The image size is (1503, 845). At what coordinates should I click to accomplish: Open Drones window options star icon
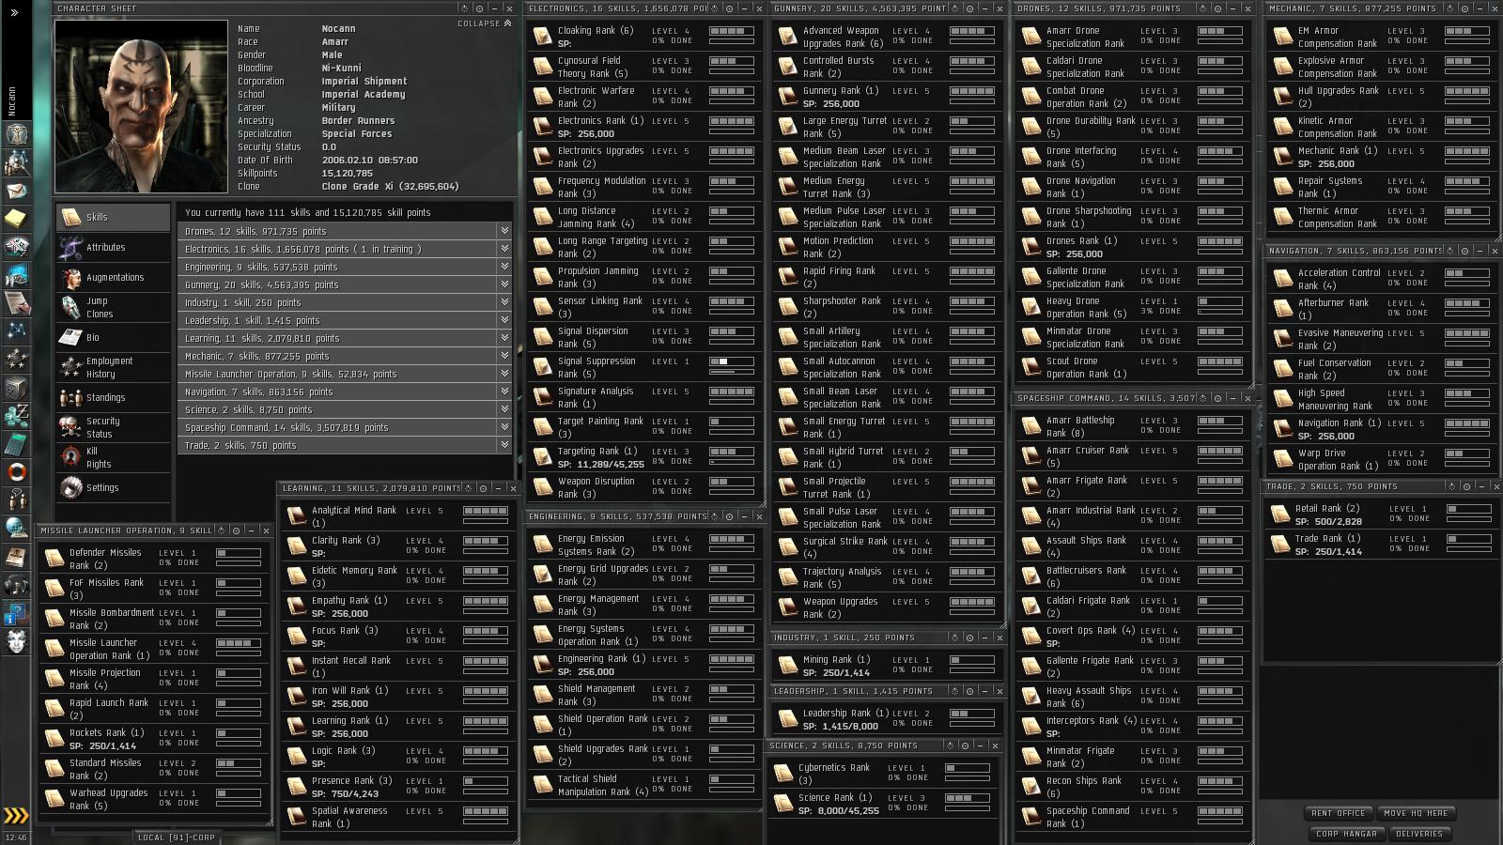[x=1203, y=8]
